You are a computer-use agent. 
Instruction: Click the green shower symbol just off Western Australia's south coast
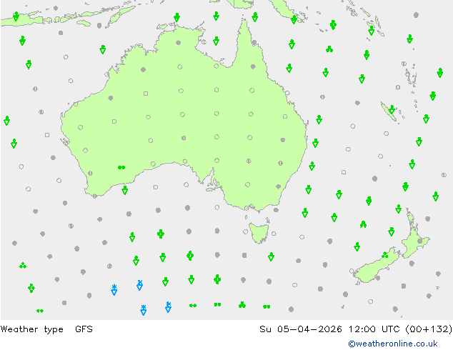[x=124, y=190]
